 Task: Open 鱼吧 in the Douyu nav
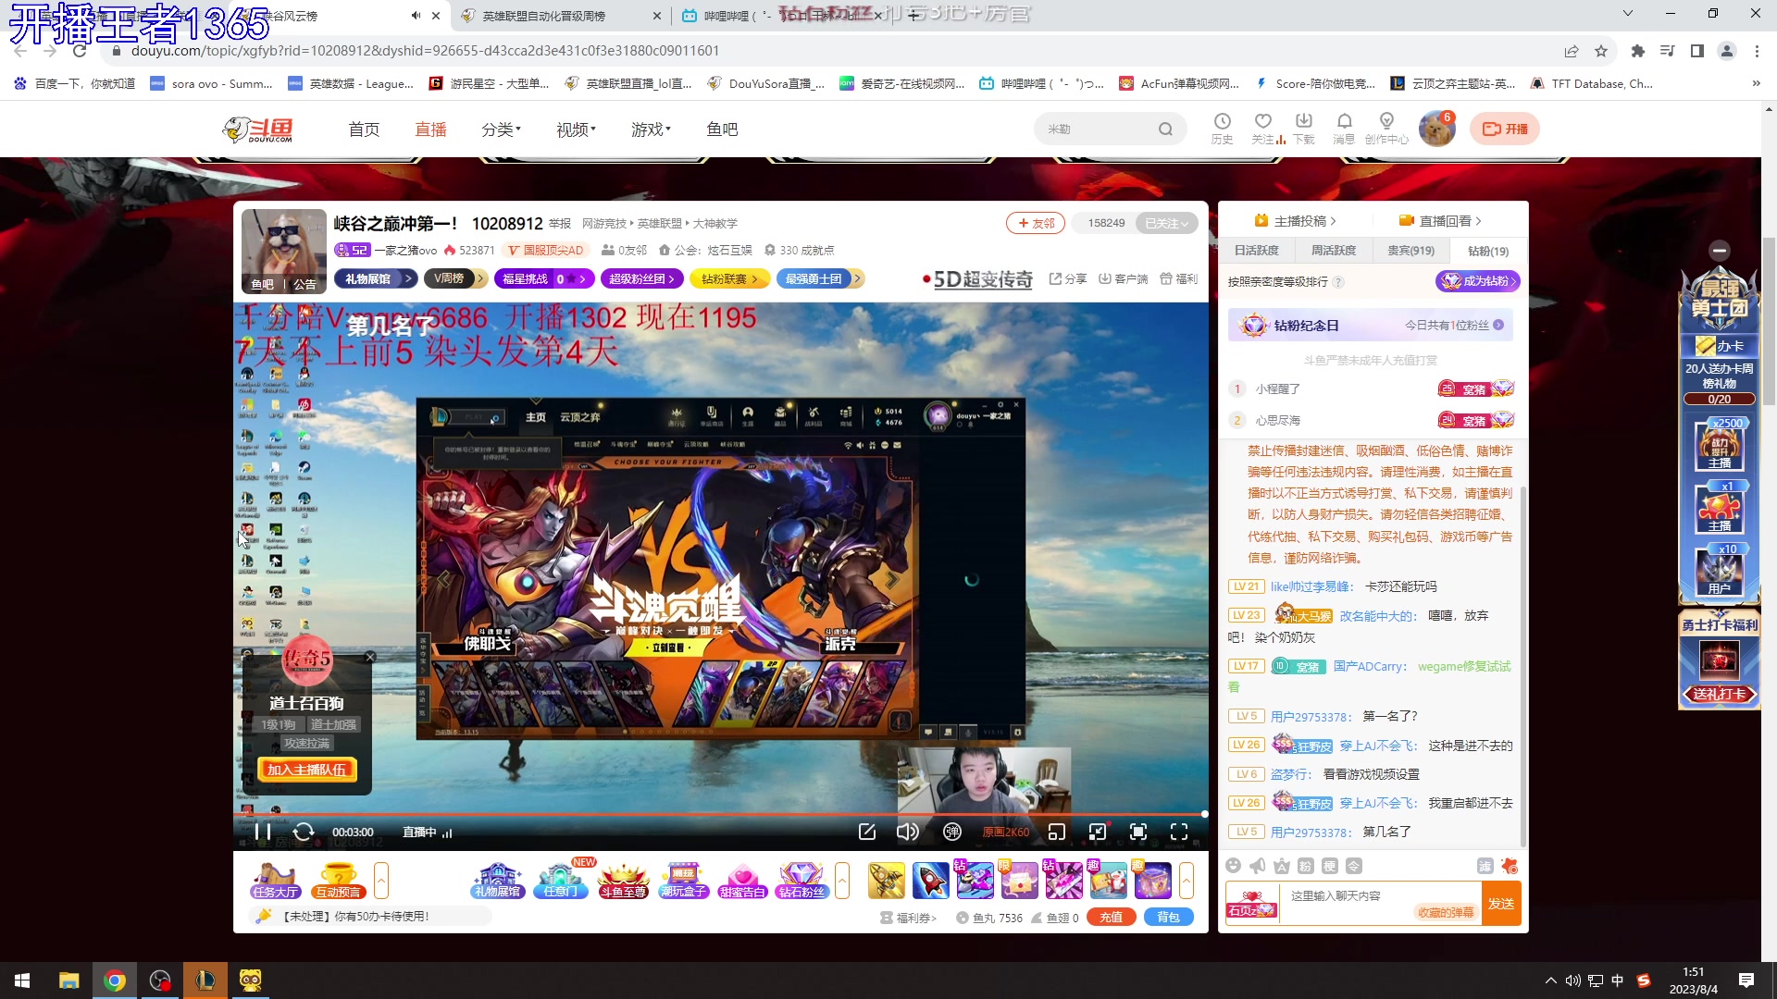coord(722,129)
